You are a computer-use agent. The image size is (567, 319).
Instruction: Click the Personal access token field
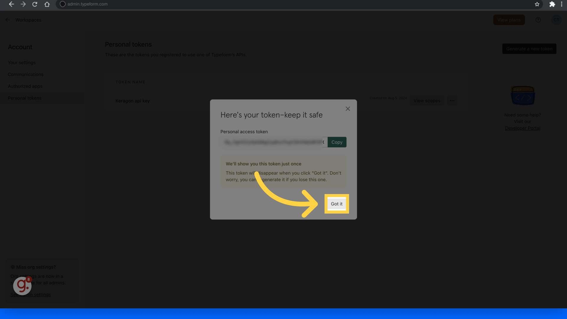[x=274, y=142]
